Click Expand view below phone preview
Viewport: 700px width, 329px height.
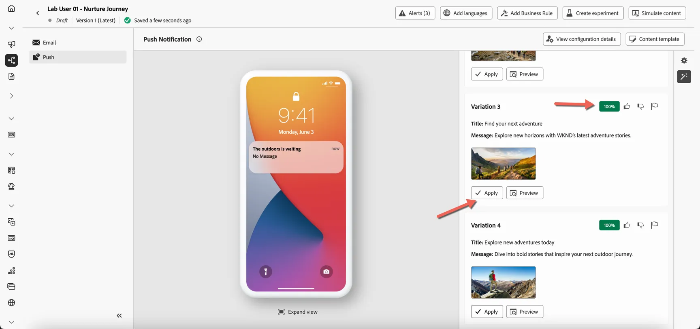pyautogui.click(x=298, y=312)
